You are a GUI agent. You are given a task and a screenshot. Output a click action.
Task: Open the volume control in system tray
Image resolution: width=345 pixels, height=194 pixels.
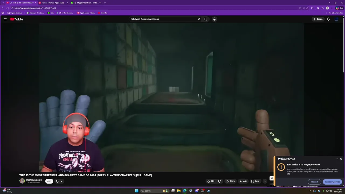(x=331, y=191)
